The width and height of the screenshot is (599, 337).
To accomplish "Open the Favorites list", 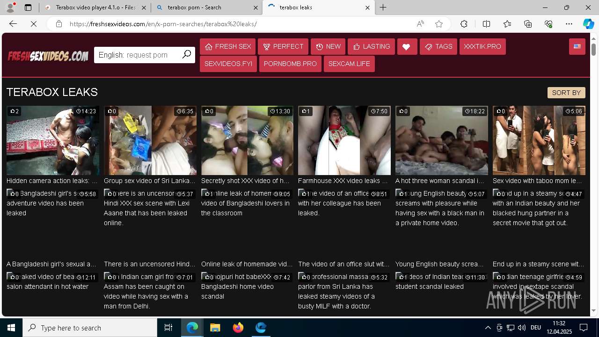I will 507,24.
